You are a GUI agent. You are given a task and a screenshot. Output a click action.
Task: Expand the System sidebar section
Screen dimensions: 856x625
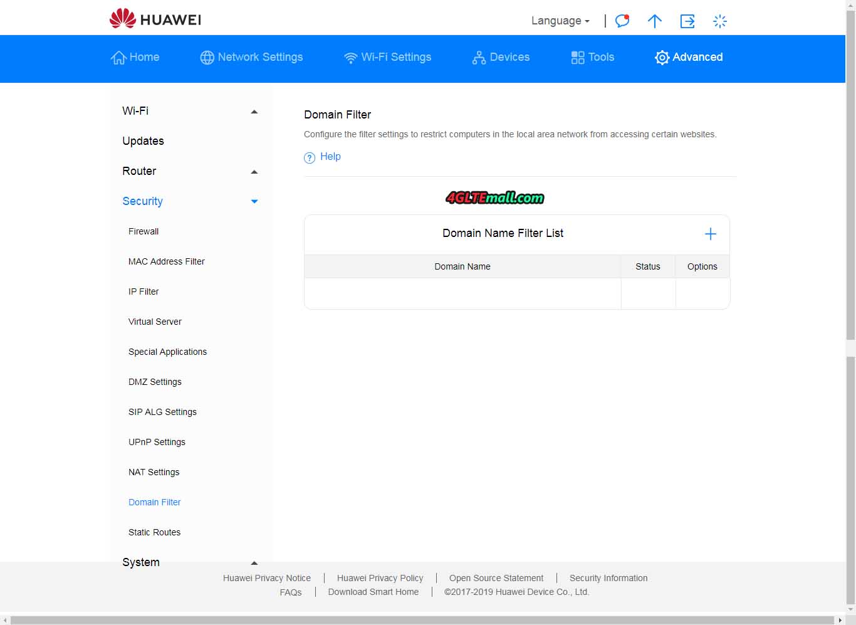pos(254,563)
